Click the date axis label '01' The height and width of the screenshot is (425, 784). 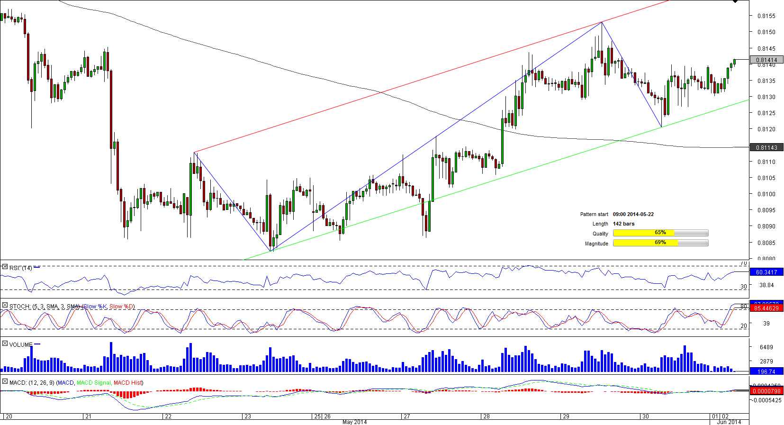pyautogui.click(x=715, y=416)
